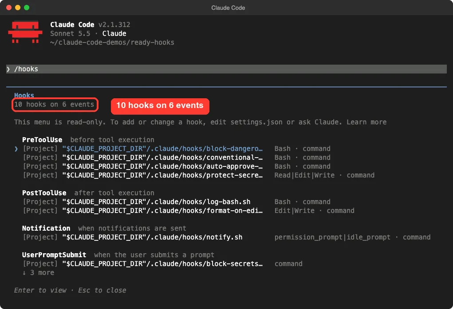Viewport: 453px width, 309px height.
Task: Select the notify.sh hook row
Action: pyautogui.click(x=226, y=237)
